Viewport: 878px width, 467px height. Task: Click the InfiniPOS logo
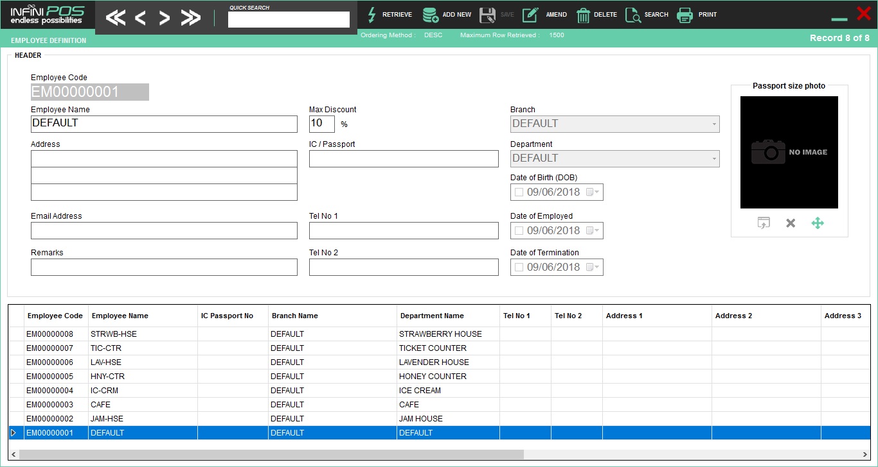pos(47,15)
